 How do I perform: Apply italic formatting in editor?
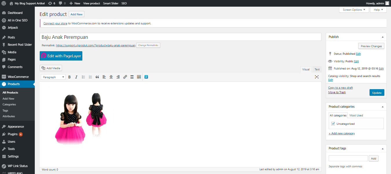(76, 77)
